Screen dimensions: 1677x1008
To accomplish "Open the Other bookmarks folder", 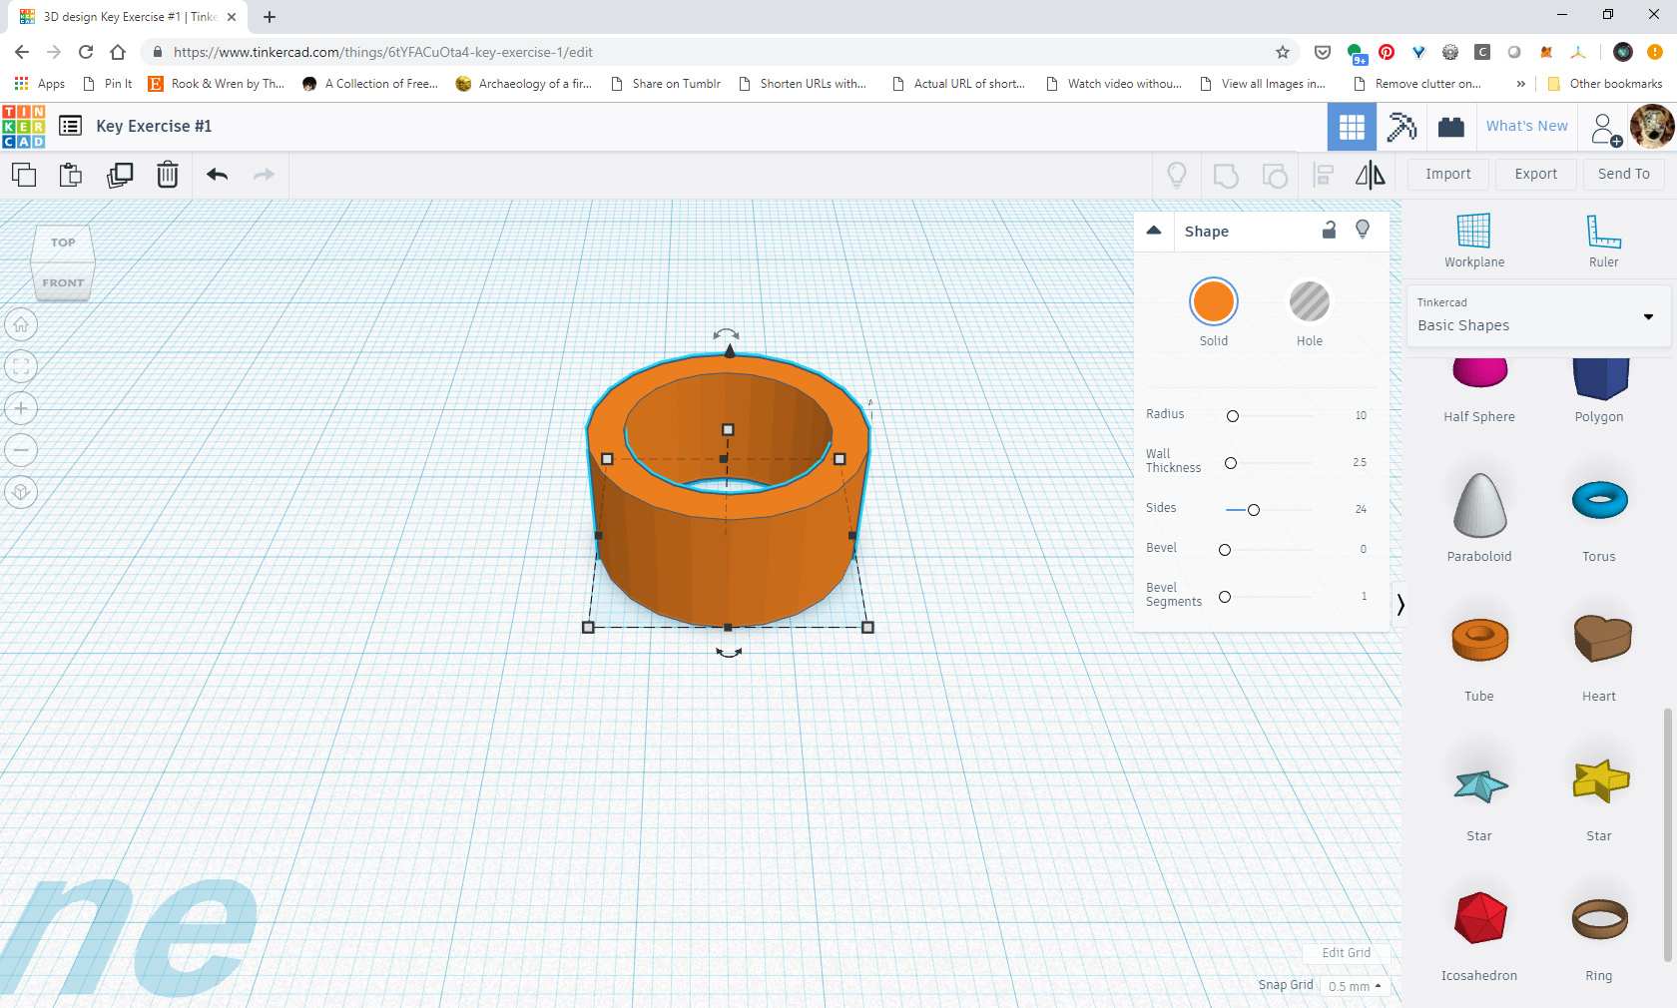I will (1605, 84).
